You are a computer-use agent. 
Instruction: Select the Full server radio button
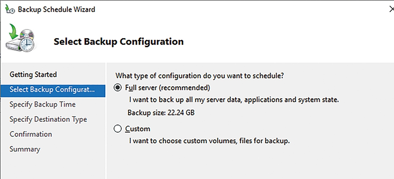117,88
